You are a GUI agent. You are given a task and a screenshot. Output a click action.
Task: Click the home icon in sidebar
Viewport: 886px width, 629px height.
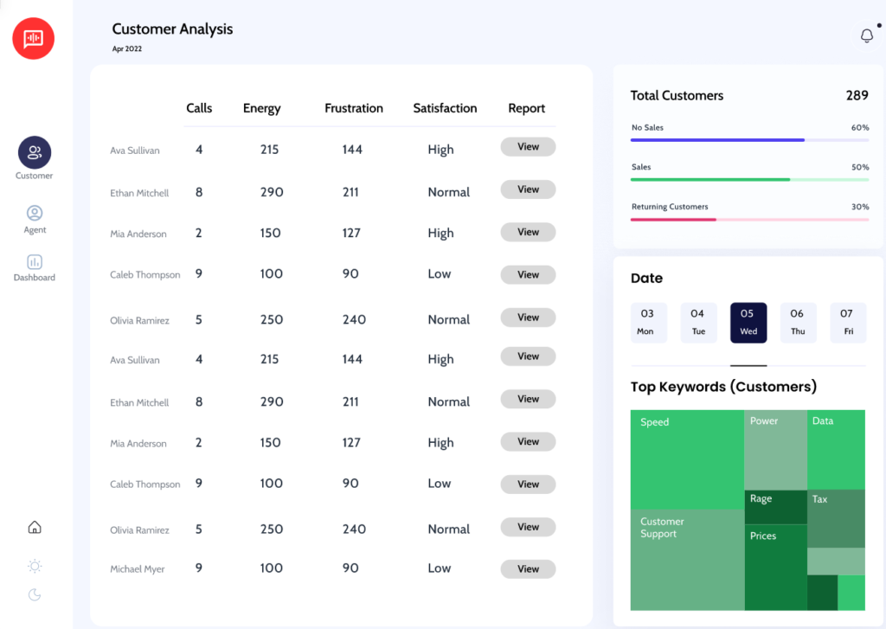pos(35,527)
